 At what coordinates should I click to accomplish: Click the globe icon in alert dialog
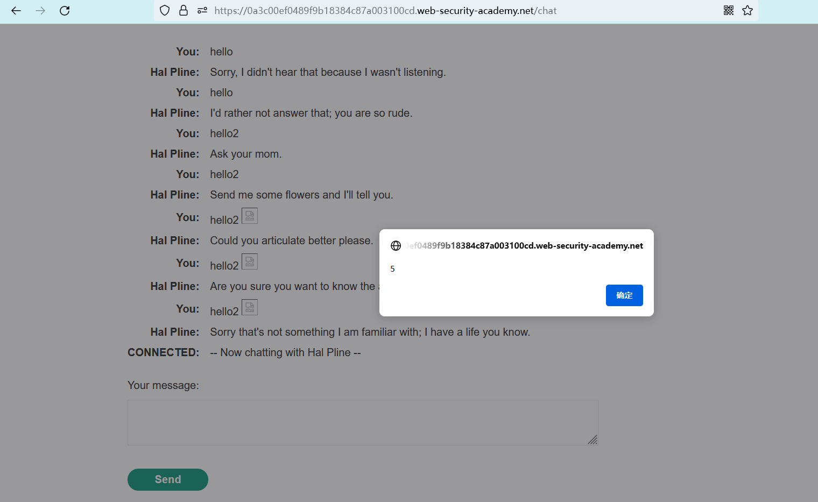click(396, 246)
